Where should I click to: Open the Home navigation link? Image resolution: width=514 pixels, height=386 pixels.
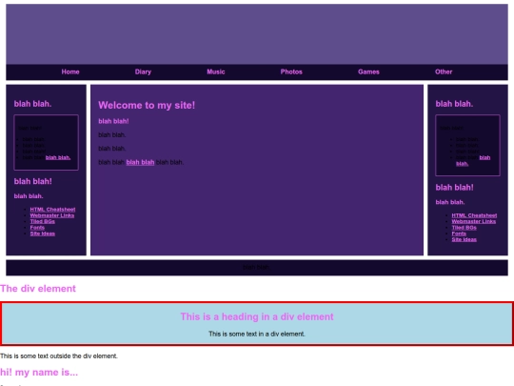click(70, 71)
